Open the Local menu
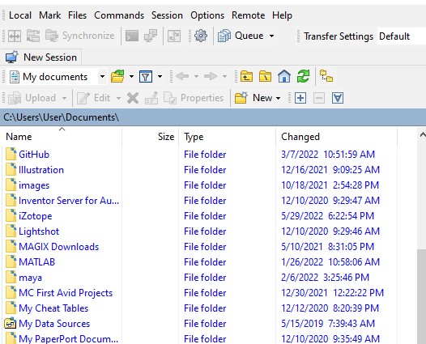Image resolution: width=426 pixels, height=344 pixels. 20,15
